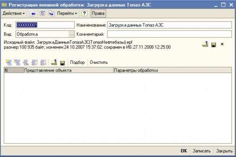Click source file name ЗагрузкаДанныхТопазАЗС text
Viewport: 236px width, 157px height.
tap(85, 42)
